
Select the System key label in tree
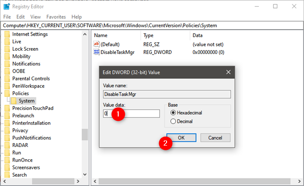(27, 101)
